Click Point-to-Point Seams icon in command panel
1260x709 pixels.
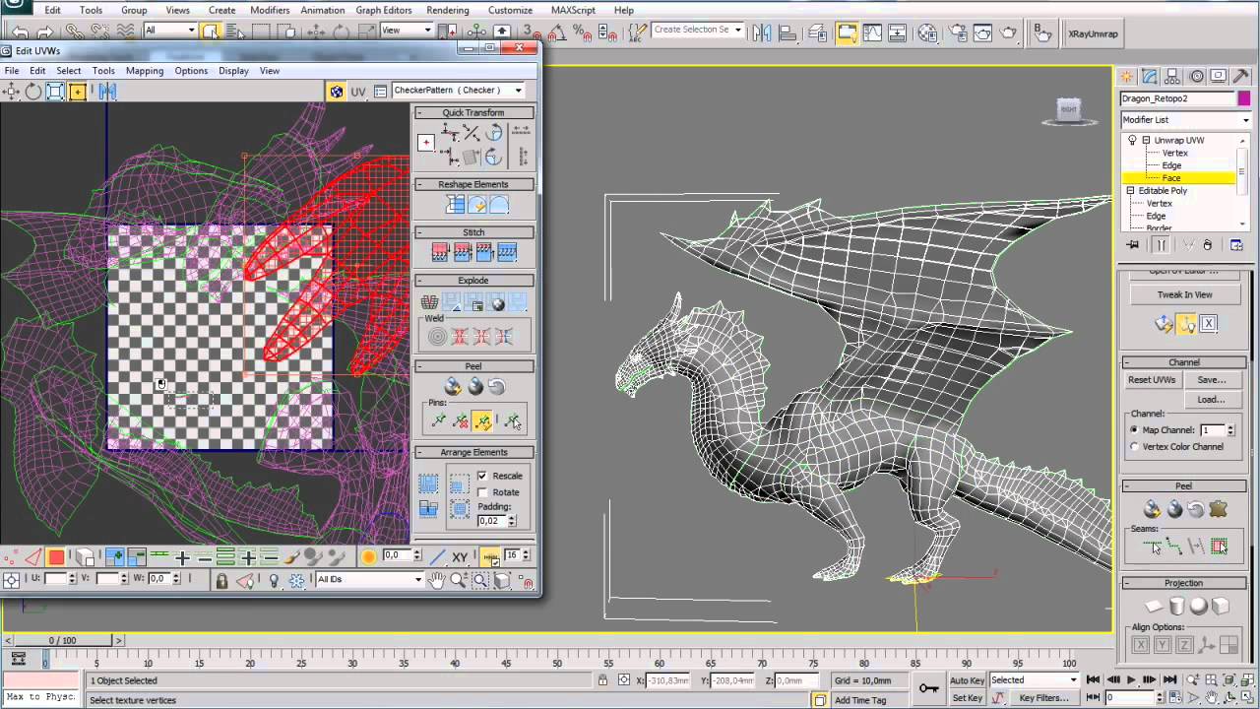click(1174, 547)
